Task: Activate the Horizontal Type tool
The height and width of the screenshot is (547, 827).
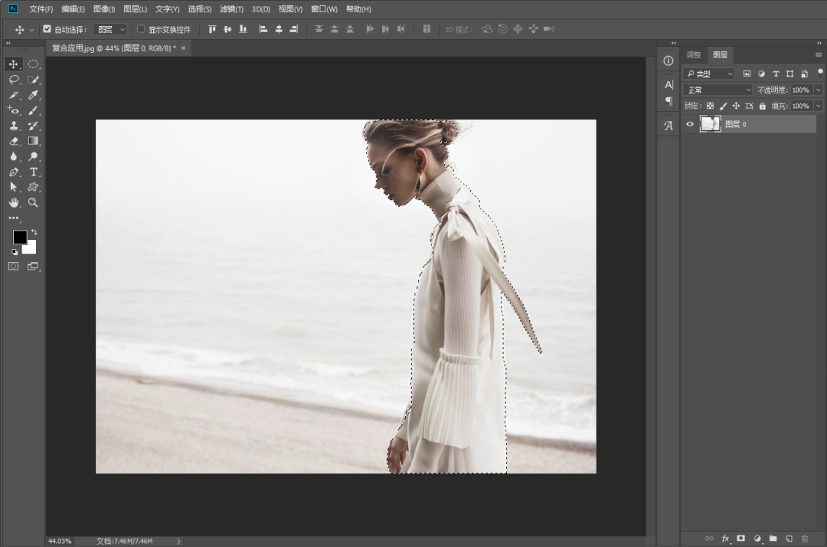Action: click(33, 172)
